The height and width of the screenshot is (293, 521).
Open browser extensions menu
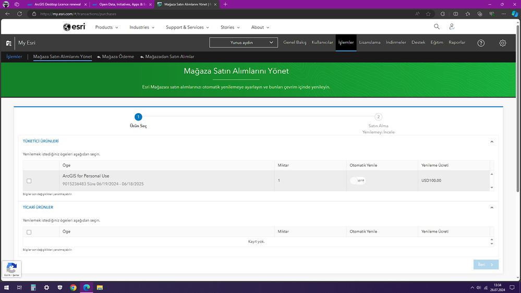443,14
